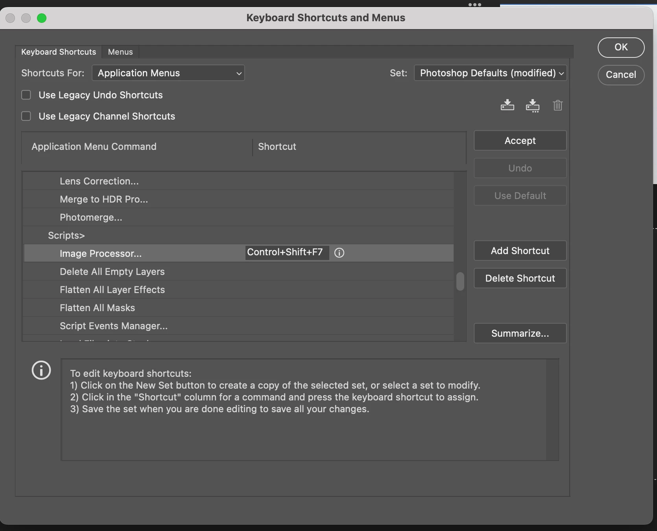
Task: Switch to the Keyboard Shortcuts tab
Action: tap(59, 52)
